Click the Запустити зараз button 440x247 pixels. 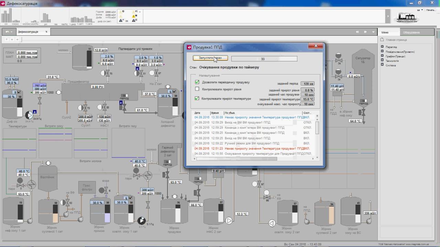[210, 58]
